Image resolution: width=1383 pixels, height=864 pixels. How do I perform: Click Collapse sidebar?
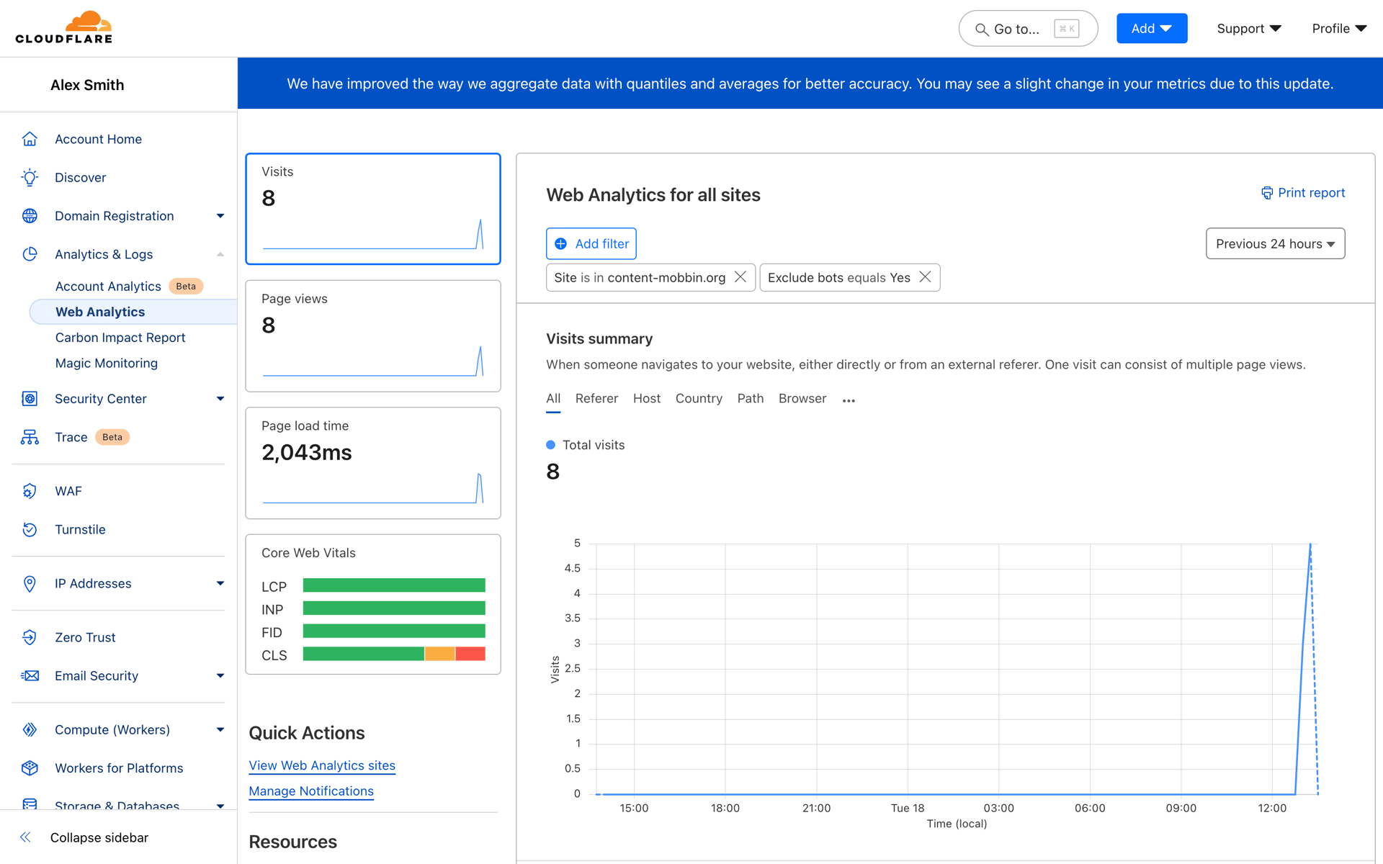point(99,837)
